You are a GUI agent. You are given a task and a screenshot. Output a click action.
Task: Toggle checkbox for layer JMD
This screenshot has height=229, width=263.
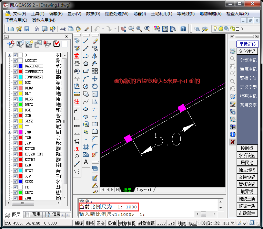click(x=15, y=132)
